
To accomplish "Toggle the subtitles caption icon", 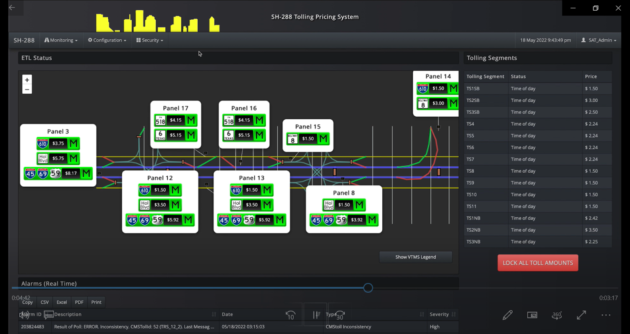I will click(49, 315).
